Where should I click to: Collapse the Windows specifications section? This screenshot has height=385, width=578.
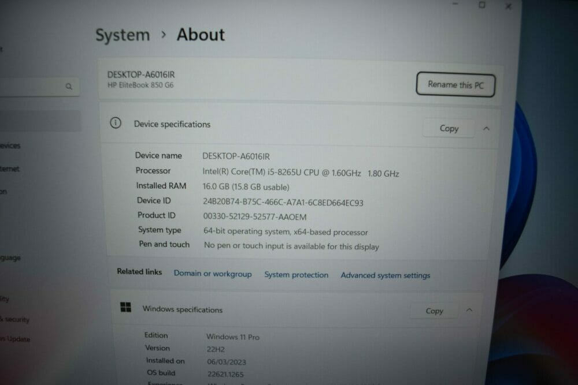pos(469,311)
